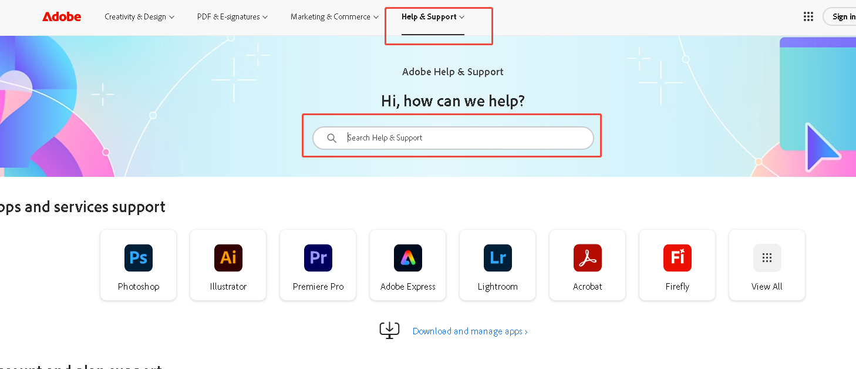Open the Premiere Pro support icon
This screenshot has height=369, width=856.
pyautogui.click(x=318, y=258)
